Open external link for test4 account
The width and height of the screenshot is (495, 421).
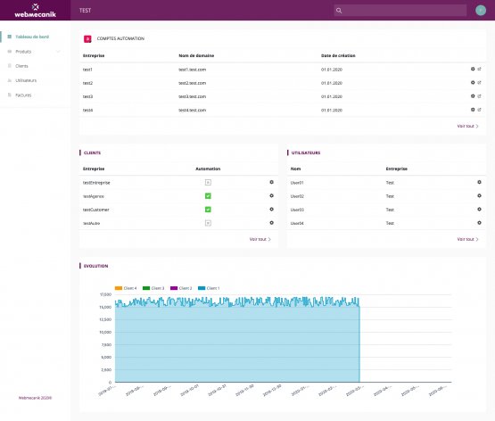479,110
